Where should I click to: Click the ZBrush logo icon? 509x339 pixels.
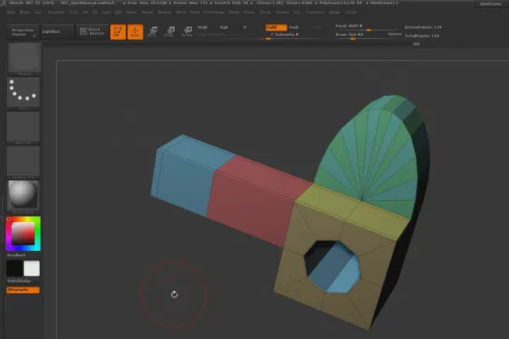3,3
